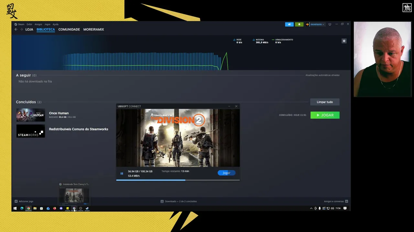Open Ubisoft Connect taskbar icon
Viewport: 414px width, 232px height.
coord(74,208)
